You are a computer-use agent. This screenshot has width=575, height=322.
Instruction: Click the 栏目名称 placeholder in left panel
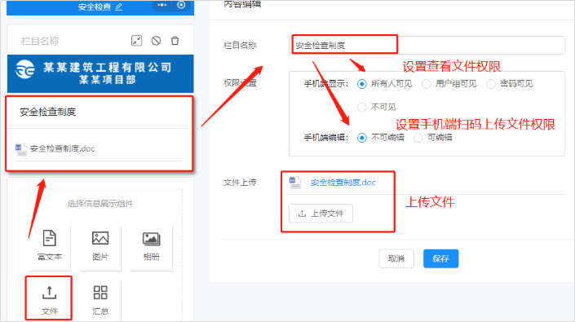[x=40, y=41]
